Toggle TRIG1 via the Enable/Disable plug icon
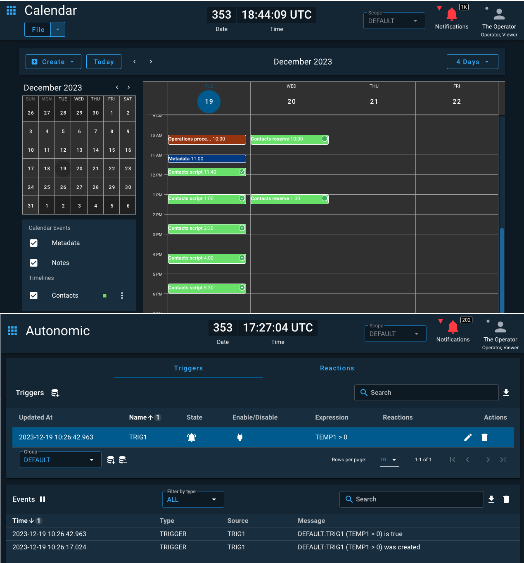The height and width of the screenshot is (563, 524). [240, 437]
